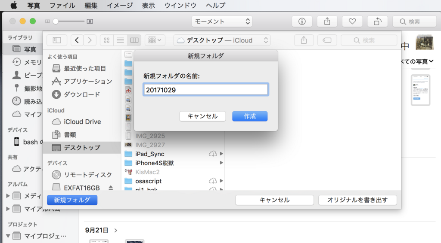Screen dimensions: 441x243
Task: Click the rotate icon in Photos toolbar
Action: (x=377, y=21)
